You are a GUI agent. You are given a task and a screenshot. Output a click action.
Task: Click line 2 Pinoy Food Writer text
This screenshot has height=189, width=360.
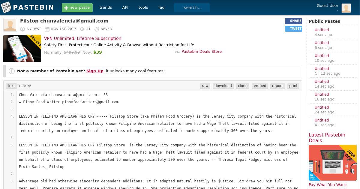click(69, 102)
